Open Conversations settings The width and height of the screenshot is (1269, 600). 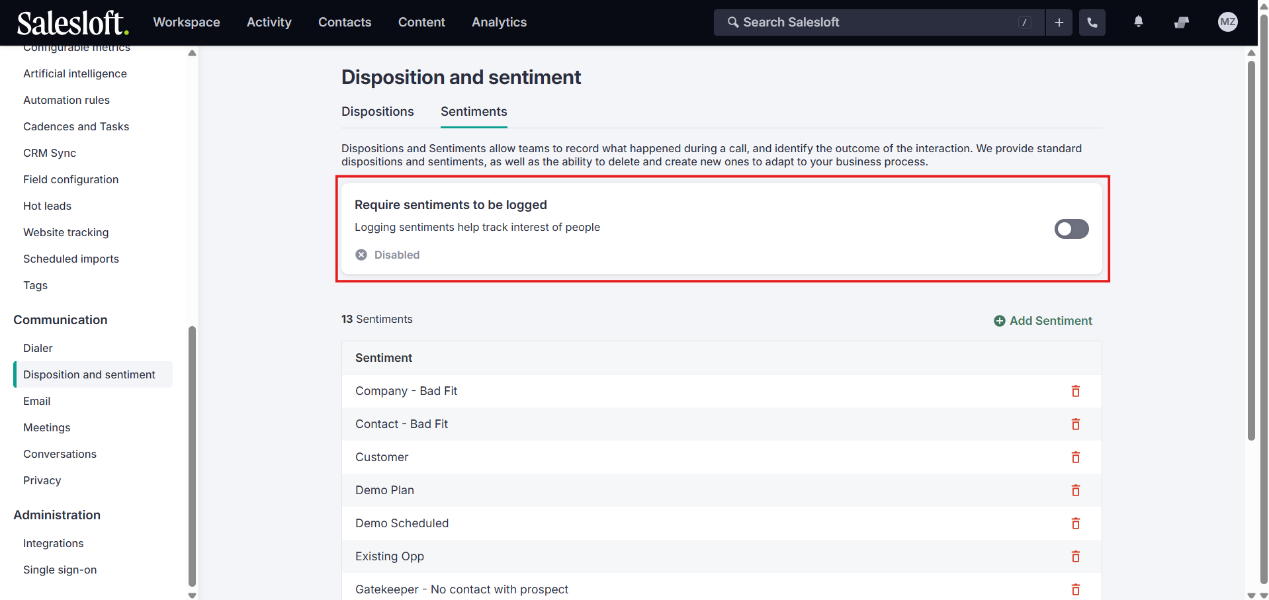point(60,454)
